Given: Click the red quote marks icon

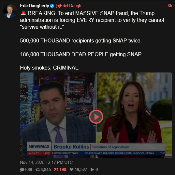Looking at the screenshot, I should click(56, 169).
